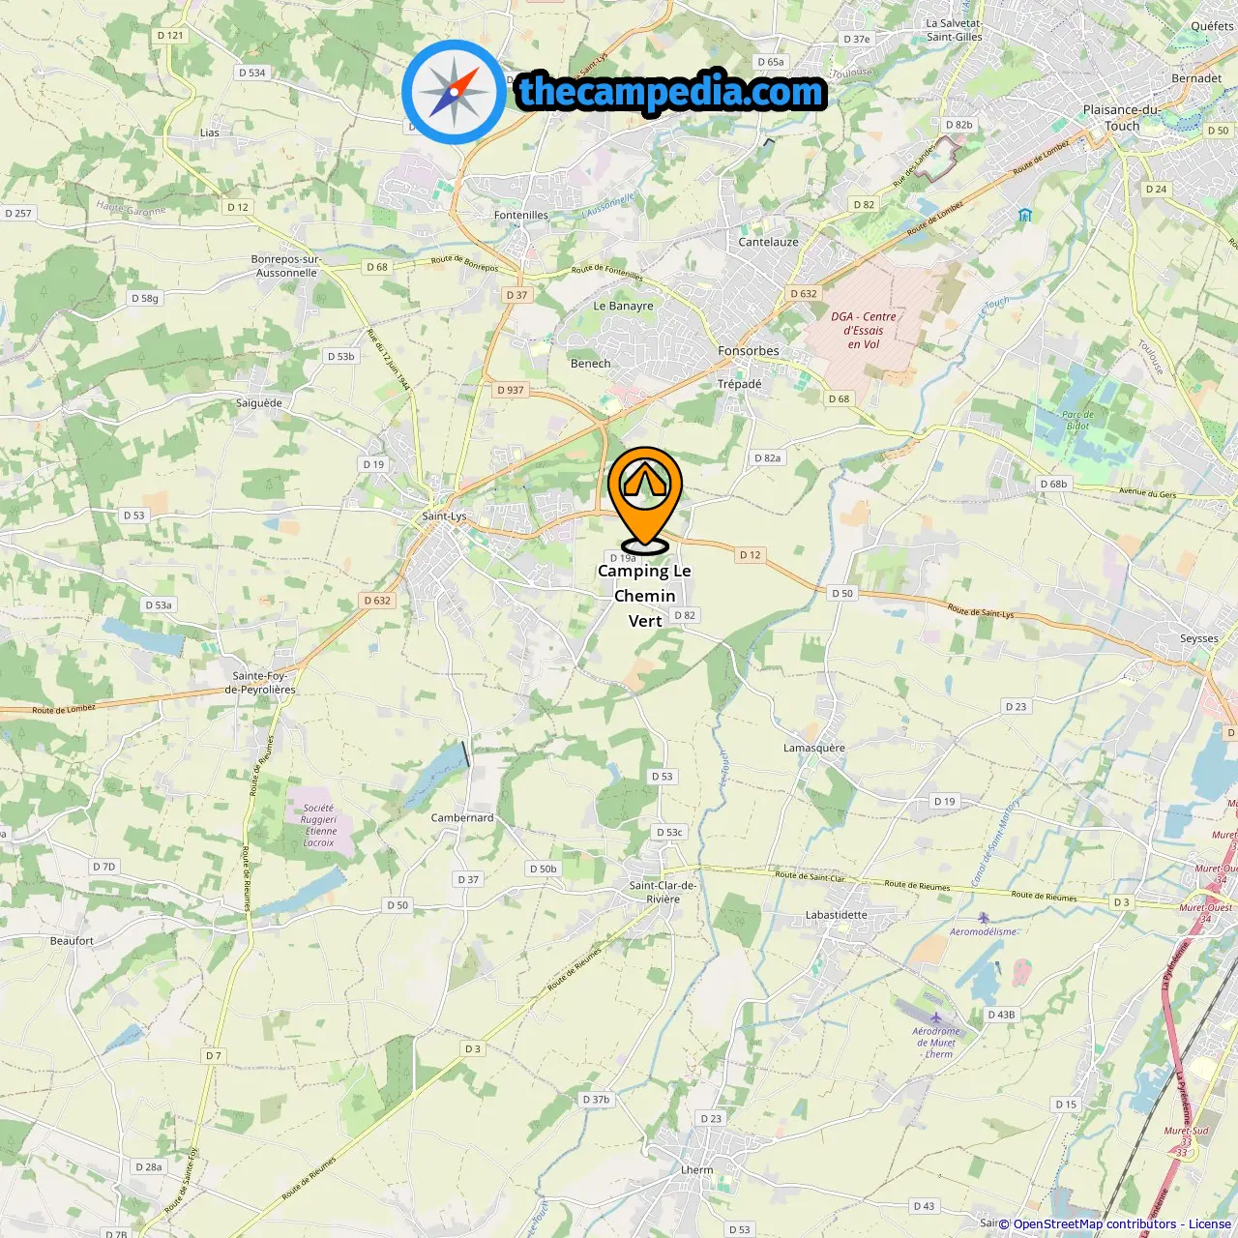Viewport: 1238px width, 1238px height.
Task: Select the Fonsorbes town label
Action: tap(749, 351)
